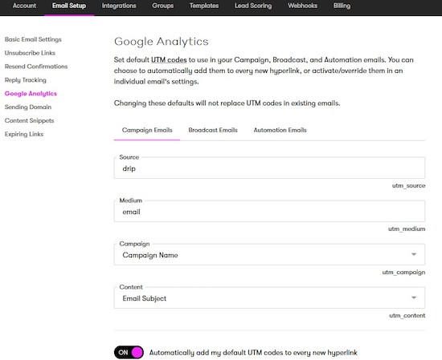The height and width of the screenshot is (360, 442).
Task: Open Content Snippets settings
Action: (29, 120)
